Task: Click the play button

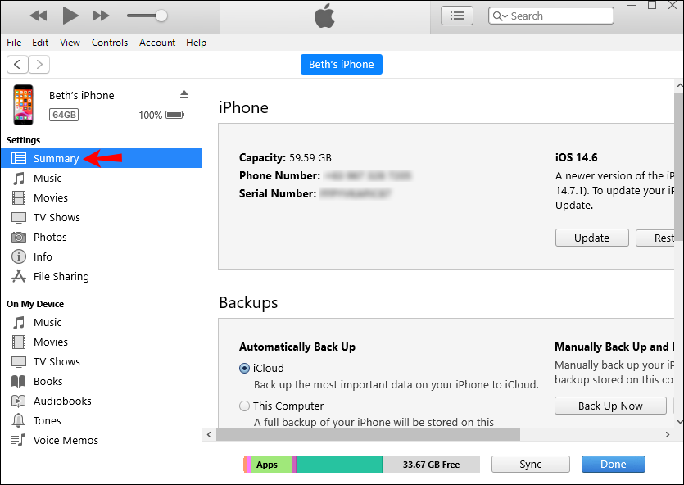Action: (70, 16)
